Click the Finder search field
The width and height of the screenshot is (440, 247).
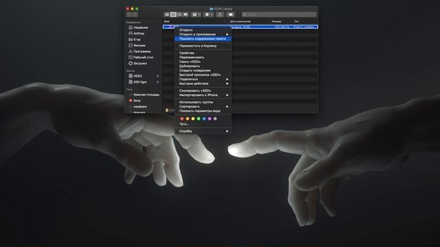point(279,14)
